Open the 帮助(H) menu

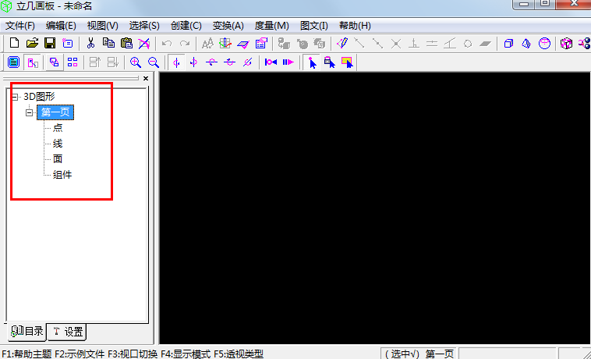[x=355, y=26]
